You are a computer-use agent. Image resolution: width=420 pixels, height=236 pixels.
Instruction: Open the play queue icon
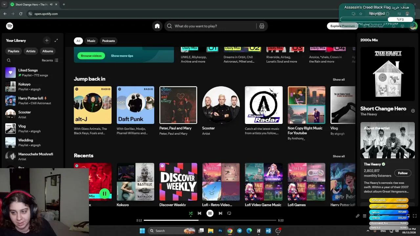pyautogui.click(x=365, y=216)
